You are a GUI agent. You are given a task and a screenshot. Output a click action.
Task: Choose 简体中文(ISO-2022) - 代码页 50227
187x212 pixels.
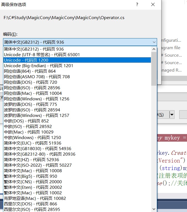[77, 165]
